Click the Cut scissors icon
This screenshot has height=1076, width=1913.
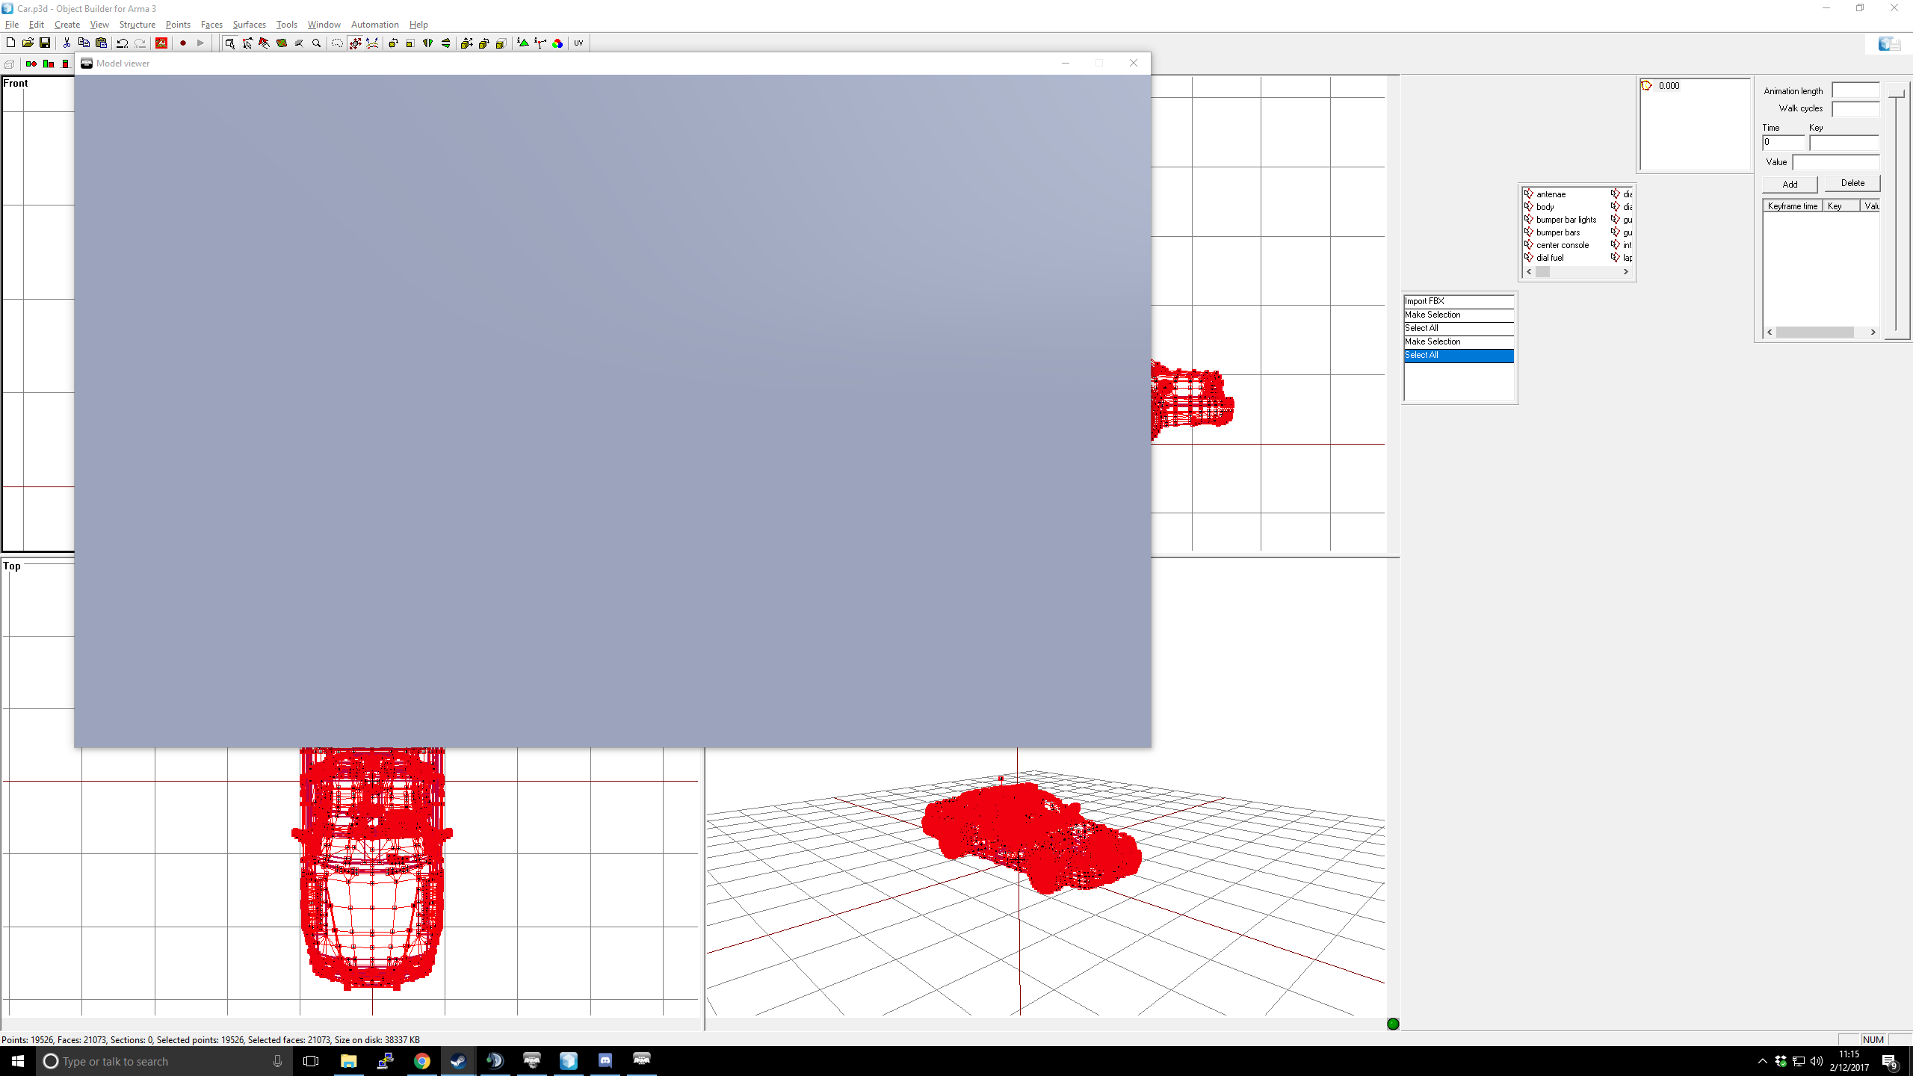pyautogui.click(x=67, y=43)
